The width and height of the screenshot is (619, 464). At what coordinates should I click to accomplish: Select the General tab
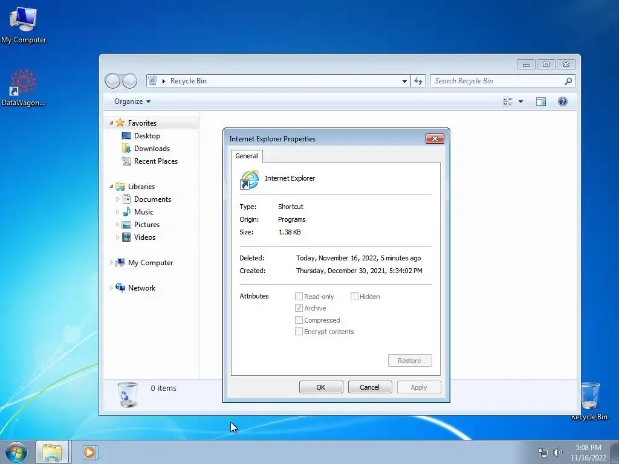(x=247, y=156)
